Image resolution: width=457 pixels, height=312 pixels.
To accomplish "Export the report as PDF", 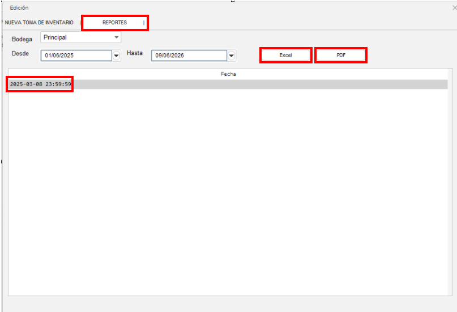I will (340, 55).
